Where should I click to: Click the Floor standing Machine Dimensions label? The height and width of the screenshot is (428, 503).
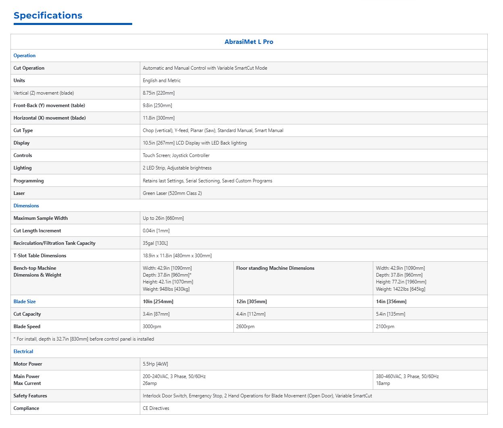click(x=275, y=268)
